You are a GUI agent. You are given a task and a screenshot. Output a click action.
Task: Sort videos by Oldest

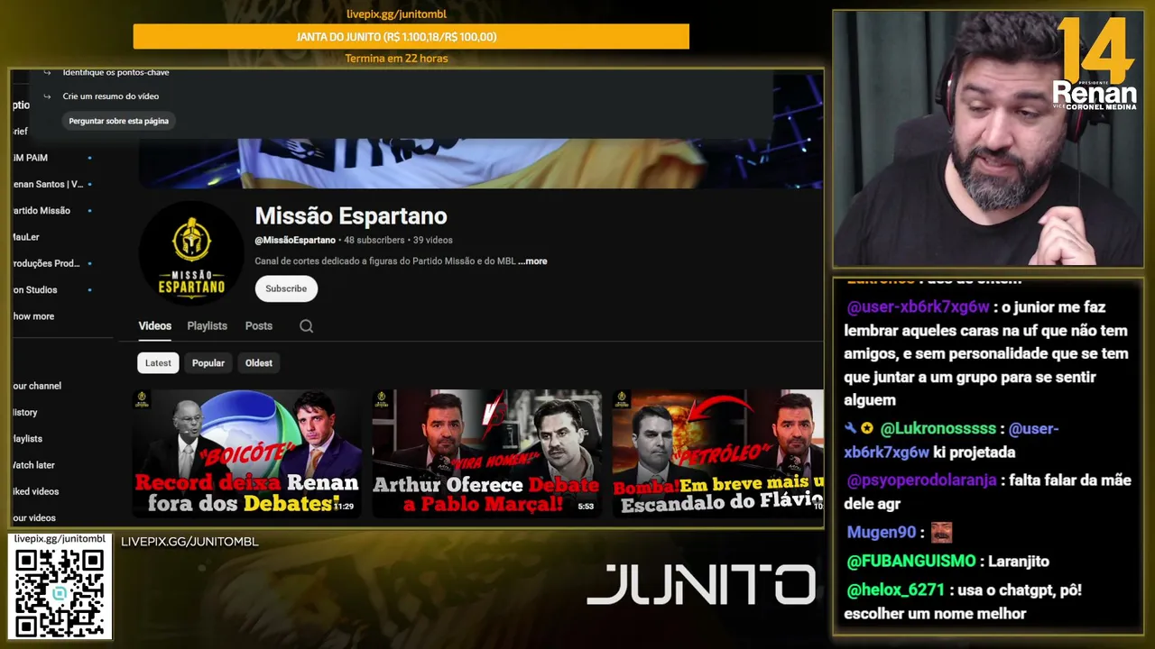(x=259, y=363)
